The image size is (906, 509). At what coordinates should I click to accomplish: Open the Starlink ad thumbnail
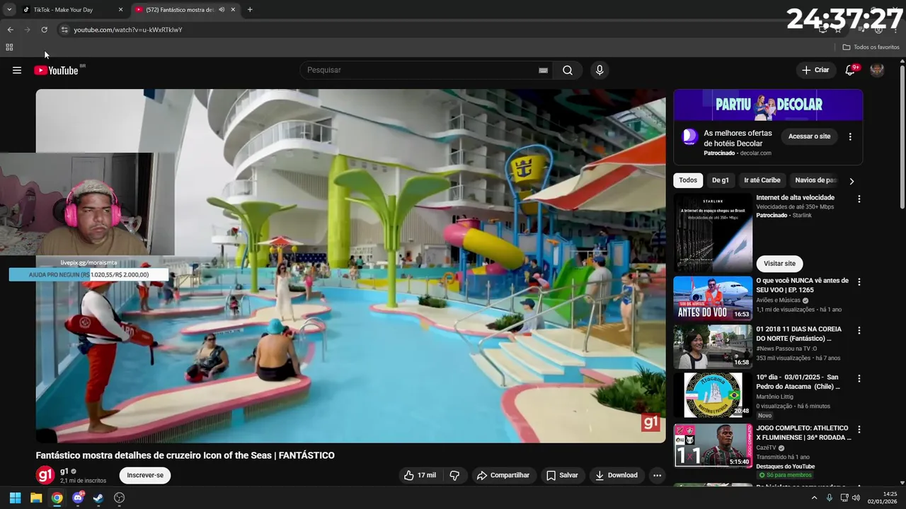point(713,233)
